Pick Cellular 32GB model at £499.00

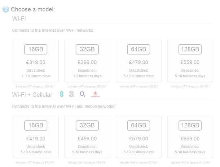(x=87, y=137)
